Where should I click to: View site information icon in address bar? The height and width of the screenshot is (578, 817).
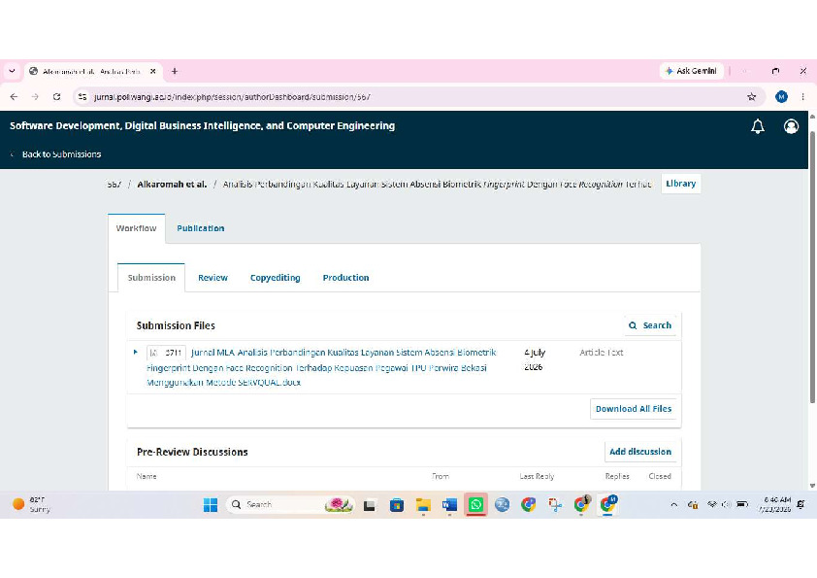click(82, 96)
